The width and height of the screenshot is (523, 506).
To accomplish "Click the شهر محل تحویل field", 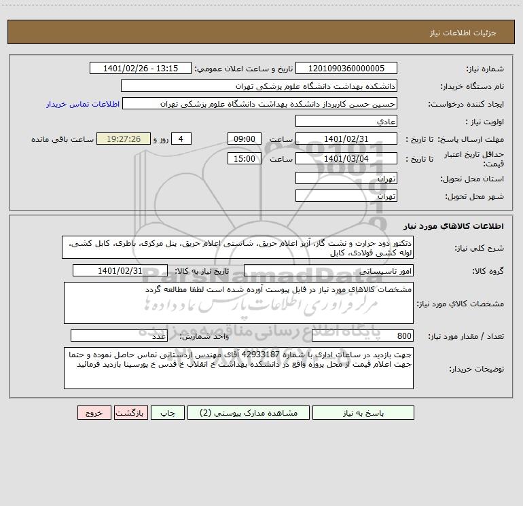I will click(346, 196).
